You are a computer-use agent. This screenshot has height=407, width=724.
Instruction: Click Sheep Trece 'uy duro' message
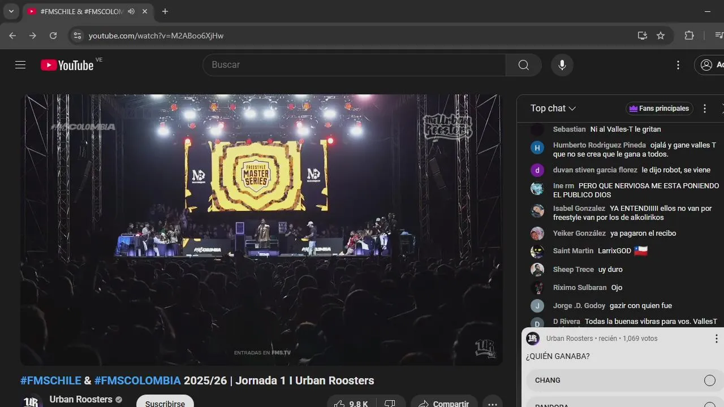pos(610,270)
